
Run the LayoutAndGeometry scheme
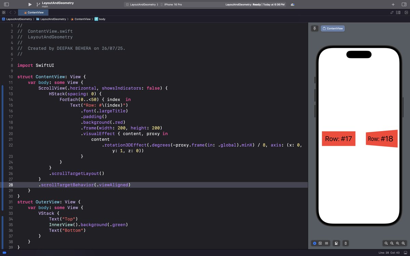tap(30, 4)
